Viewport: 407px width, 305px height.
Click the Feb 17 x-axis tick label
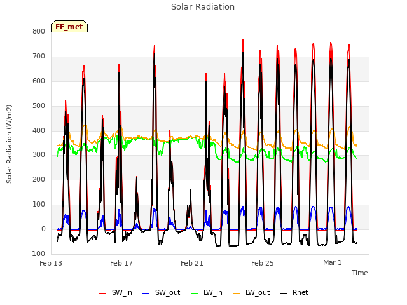[121, 263]
